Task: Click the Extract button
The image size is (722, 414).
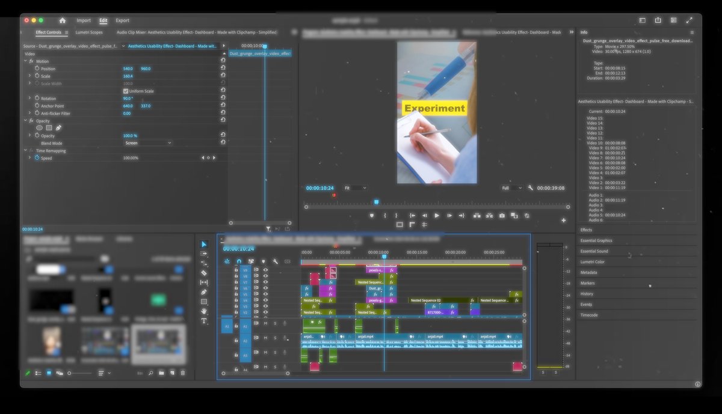Action: (x=490, y=215)
